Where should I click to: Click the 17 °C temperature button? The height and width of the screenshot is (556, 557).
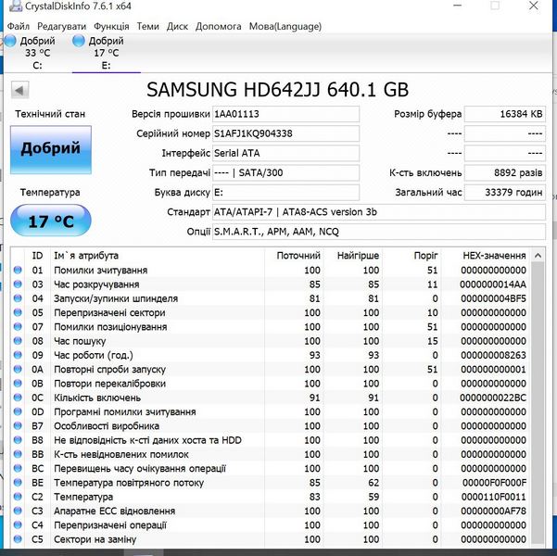(x=50, y=222)
